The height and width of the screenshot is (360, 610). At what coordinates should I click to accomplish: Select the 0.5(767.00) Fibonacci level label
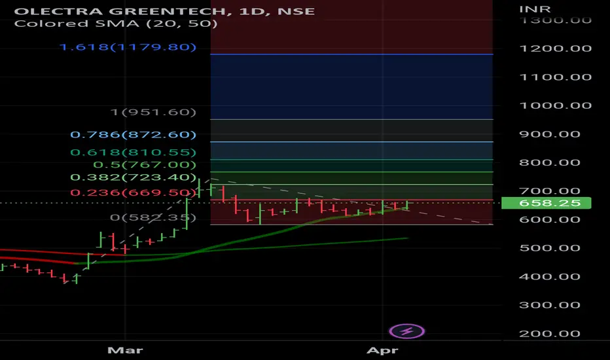click(145, 165)
